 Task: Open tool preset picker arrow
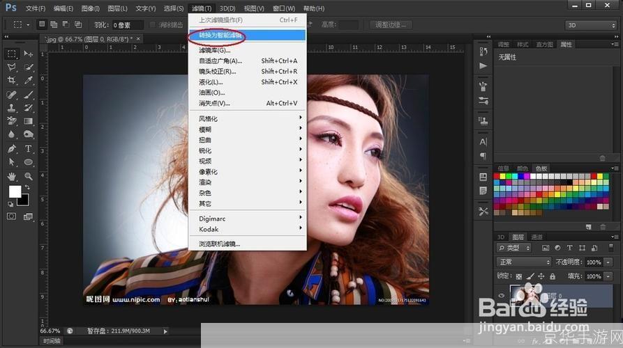pyautogui.click(x=28, y=24)
